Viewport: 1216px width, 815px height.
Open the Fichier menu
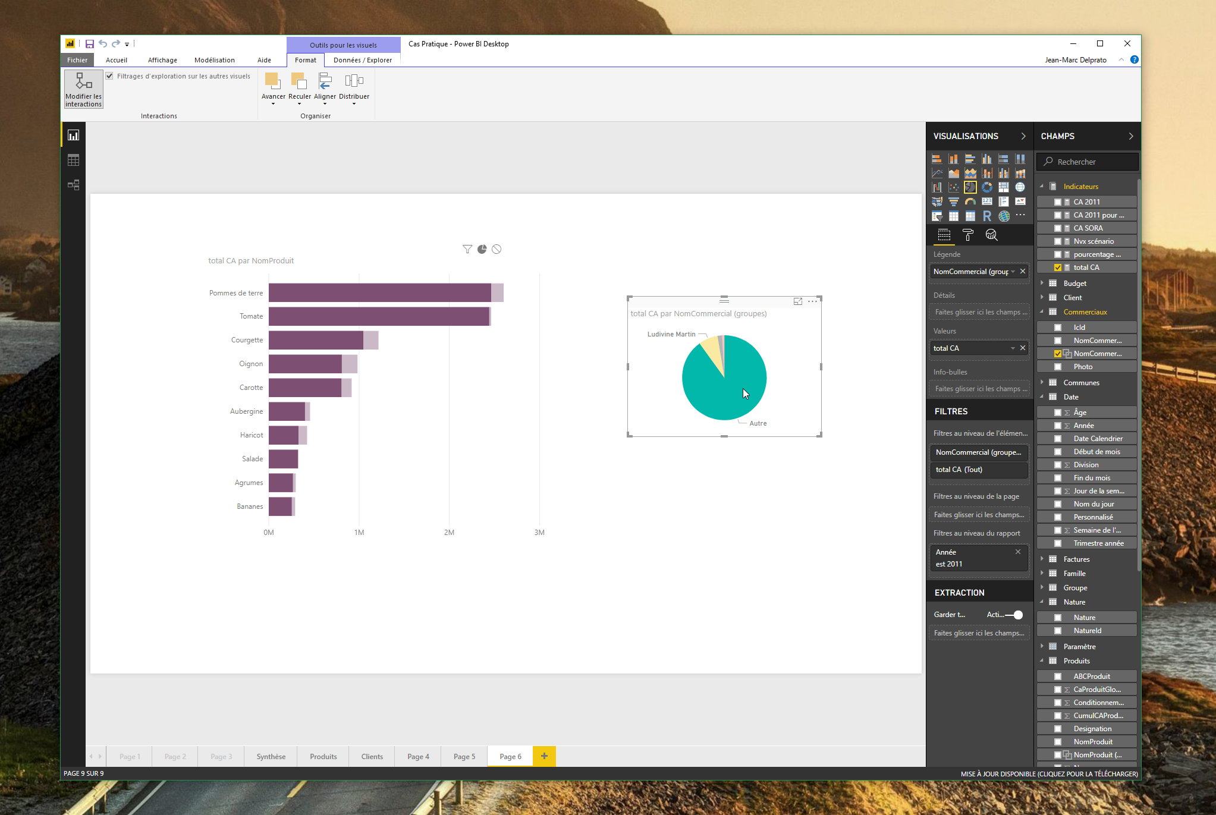click(x=77, y=60)
